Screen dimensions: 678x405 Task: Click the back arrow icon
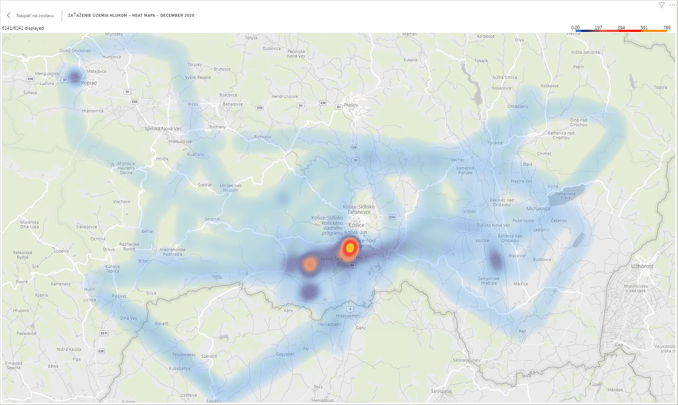tap(9, 16)
